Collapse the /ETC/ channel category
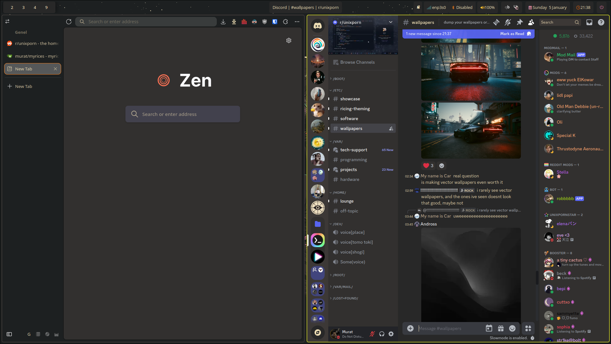The image size is (611, 344). coord(337,90)
